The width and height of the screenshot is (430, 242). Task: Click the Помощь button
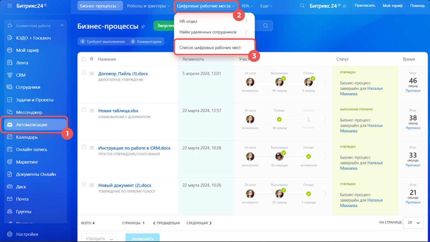[x=417, y=6]
